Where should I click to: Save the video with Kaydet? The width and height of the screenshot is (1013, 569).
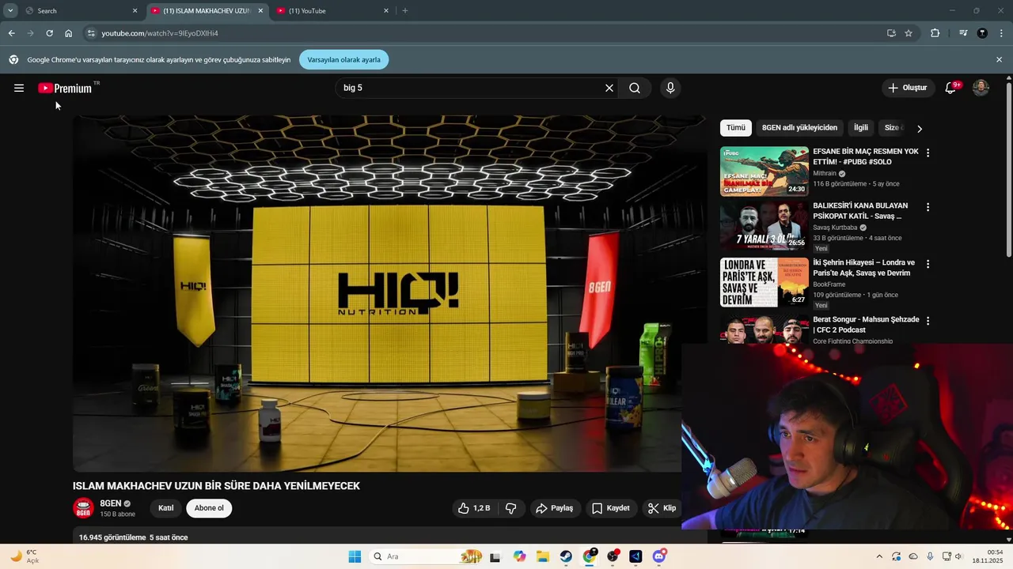pyautogui.click(x=611, y=508)
